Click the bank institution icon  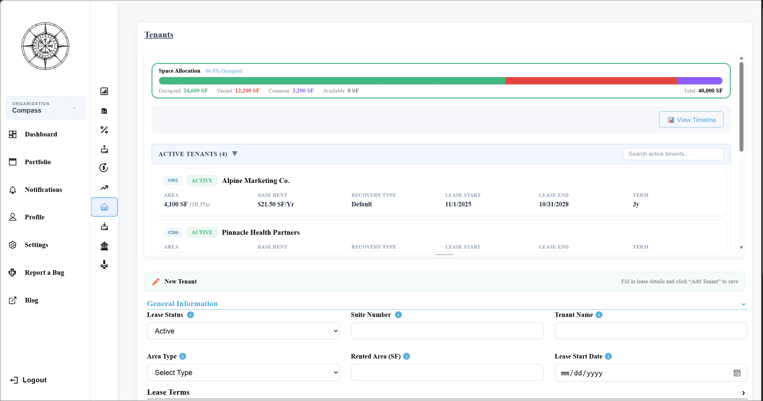tap(104, 246)
